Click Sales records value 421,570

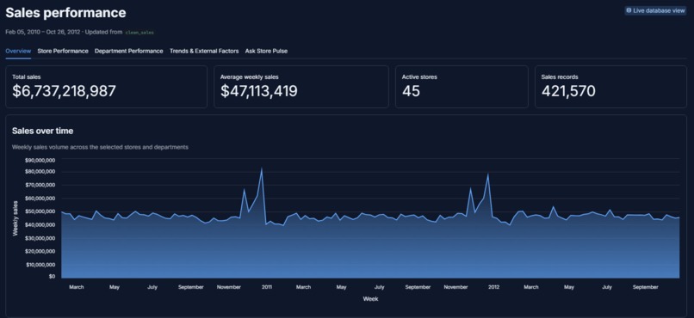pos(569,91)
